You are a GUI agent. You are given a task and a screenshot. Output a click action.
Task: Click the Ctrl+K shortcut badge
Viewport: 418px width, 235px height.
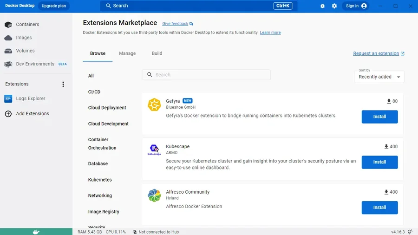[283, 6]
